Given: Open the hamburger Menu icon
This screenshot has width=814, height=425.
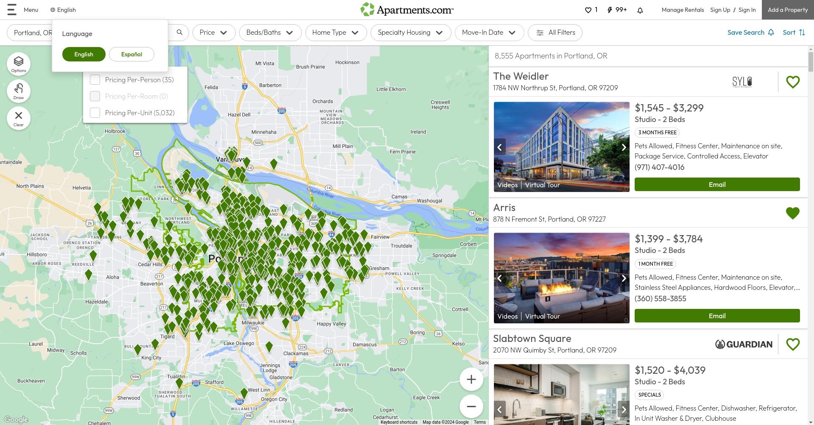Looking at the screenshot, I should tap(12, 10).
